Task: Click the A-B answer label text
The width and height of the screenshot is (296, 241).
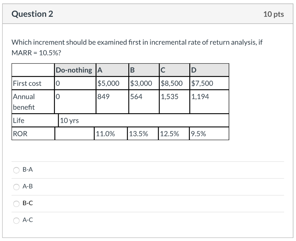Action: point(27,186)
